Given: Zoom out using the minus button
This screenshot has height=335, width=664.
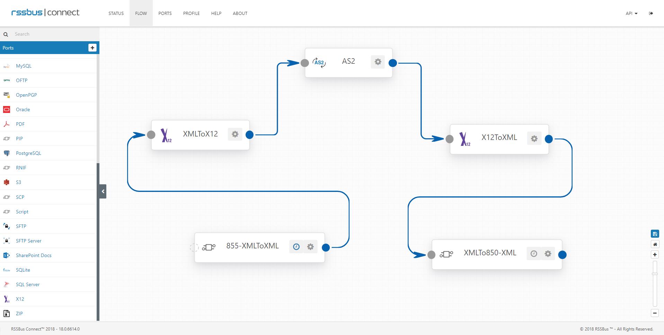Looking at the screenshot, I should (655, 313).
